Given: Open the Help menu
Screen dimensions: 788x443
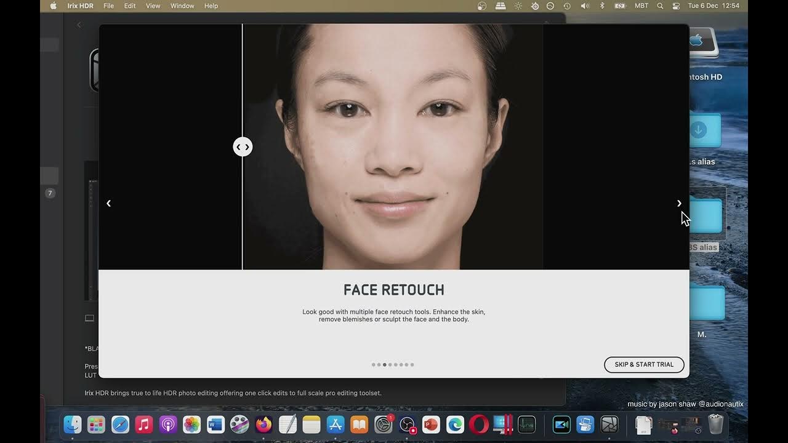Looking at the screenshot, I should (211, 6).
